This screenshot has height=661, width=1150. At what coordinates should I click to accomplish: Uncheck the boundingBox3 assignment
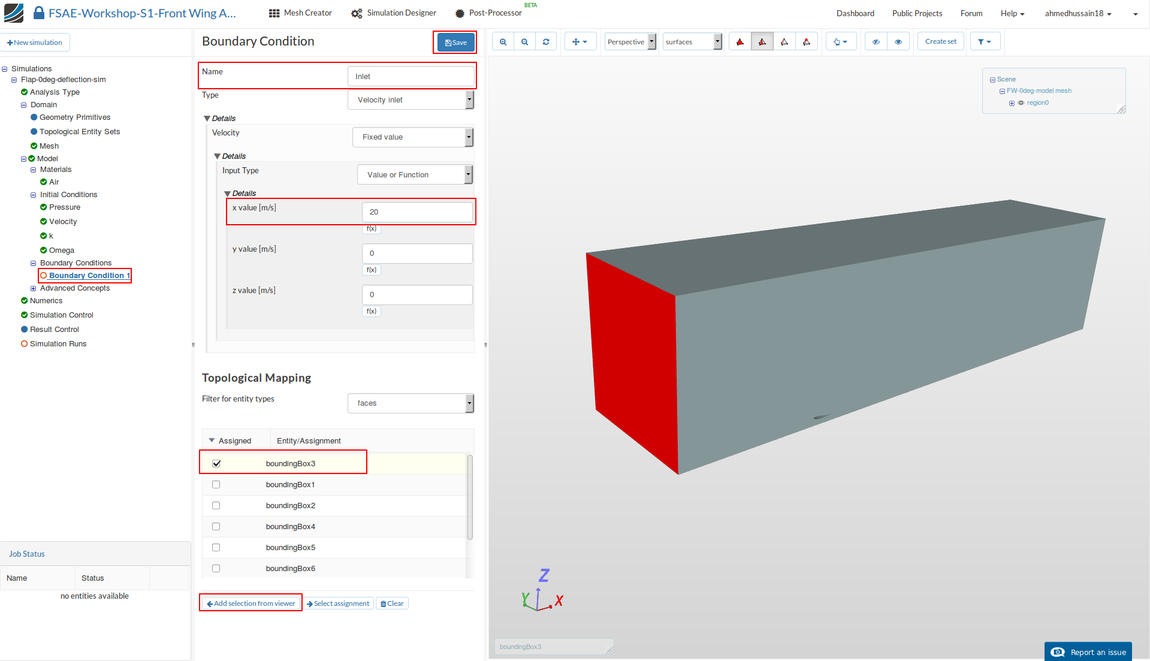tap(216, 463)
